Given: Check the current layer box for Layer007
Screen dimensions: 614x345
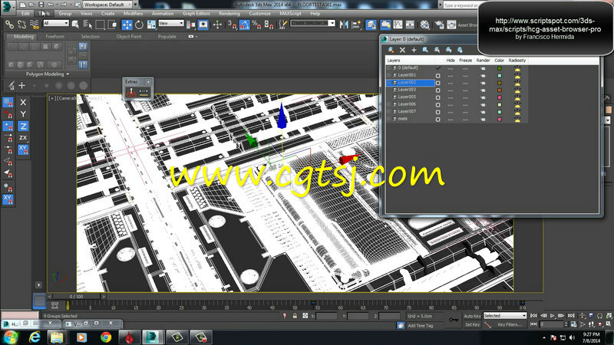Looking at the screenshot, I should pyautogui.click(x=437, y=112).
